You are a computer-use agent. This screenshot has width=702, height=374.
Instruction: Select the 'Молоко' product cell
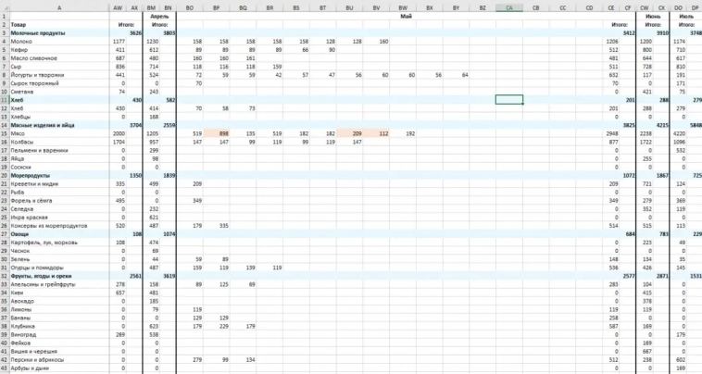(59, 41)
